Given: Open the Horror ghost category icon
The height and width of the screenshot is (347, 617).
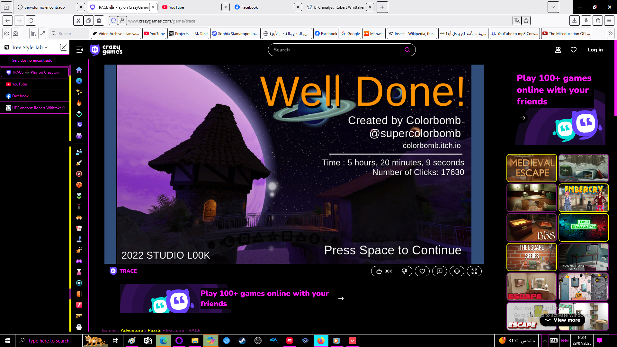Looking at the screenshot, I should pos(79,327).
